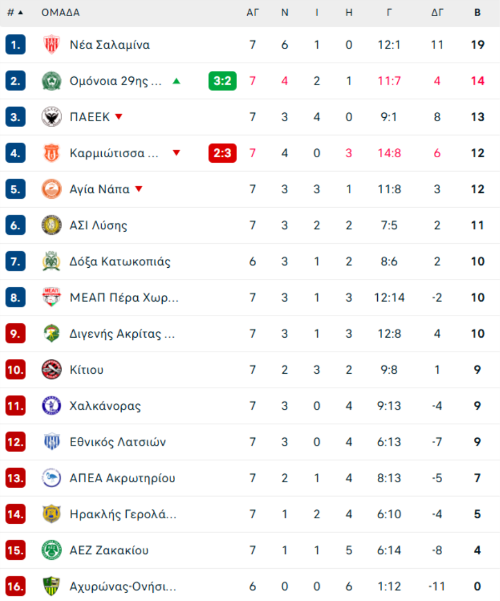The height and width of the screenshot is (601, 500).
Task: Click the Δόξα Κατωκοπιάς crest icon
Action: (x=52, y=262)
